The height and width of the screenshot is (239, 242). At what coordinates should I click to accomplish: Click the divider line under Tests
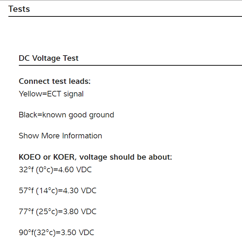(x=125, y=16)
